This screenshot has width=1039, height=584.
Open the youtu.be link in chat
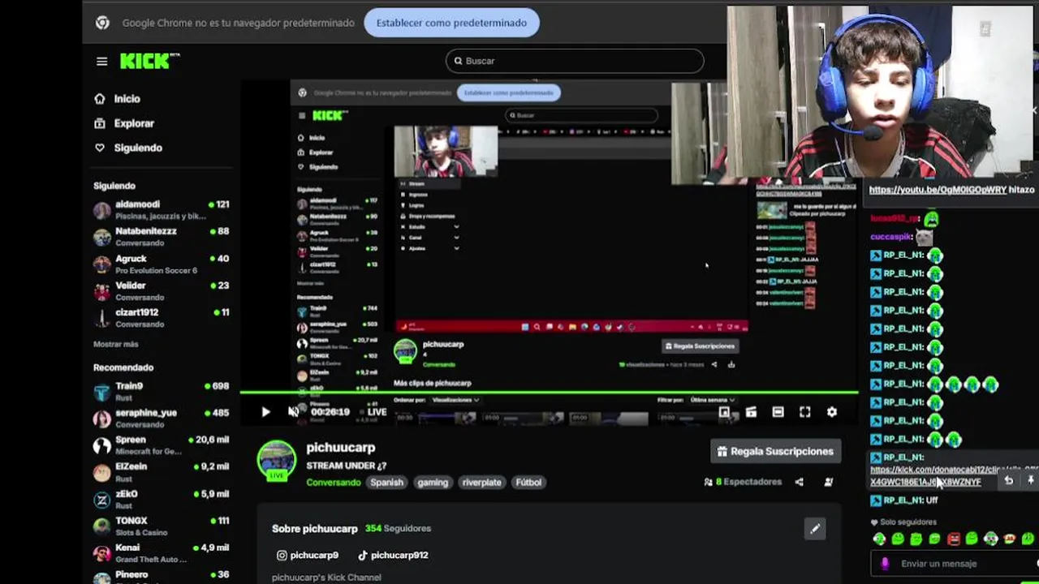pos(938,190)
